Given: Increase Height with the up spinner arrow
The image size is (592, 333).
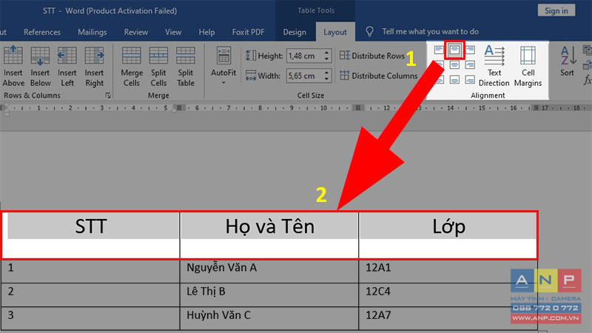Looking at the screenshot, I should pyautogui.click(x=327, y=53).
